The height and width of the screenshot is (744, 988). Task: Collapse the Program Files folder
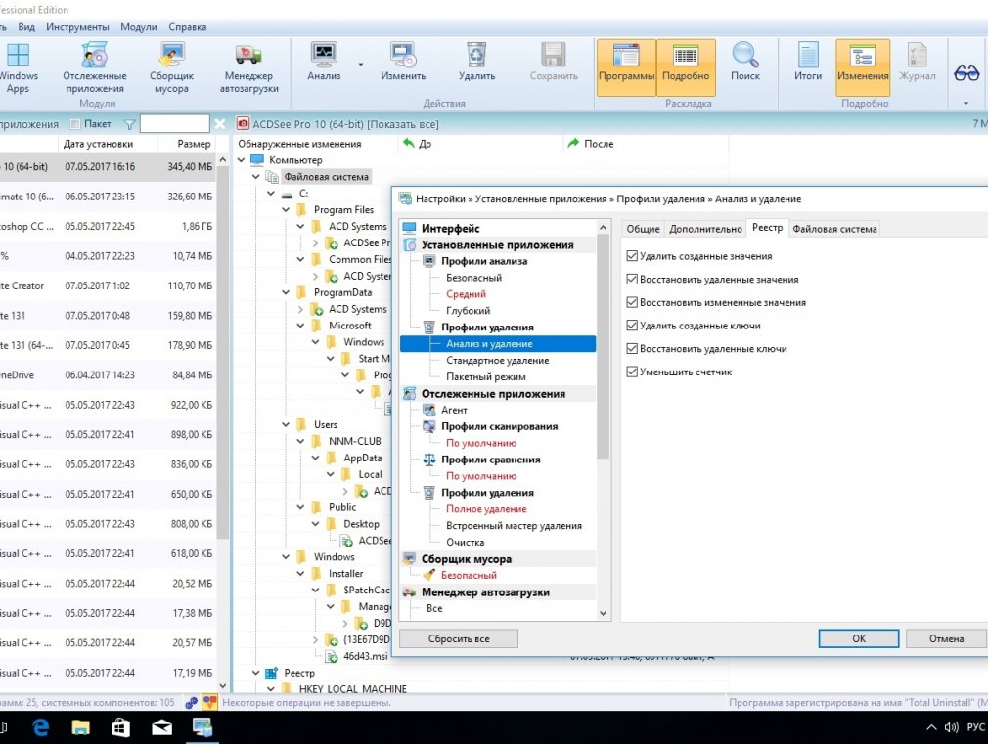pyautogui.click(x=286, y=210)
